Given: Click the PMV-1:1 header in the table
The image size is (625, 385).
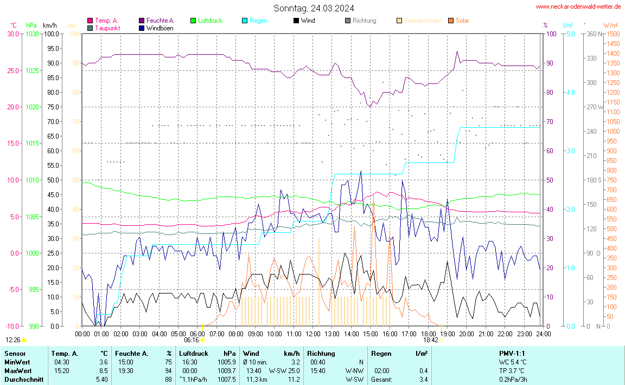Looking at the screenshot, I should click(x=512, y=353).
